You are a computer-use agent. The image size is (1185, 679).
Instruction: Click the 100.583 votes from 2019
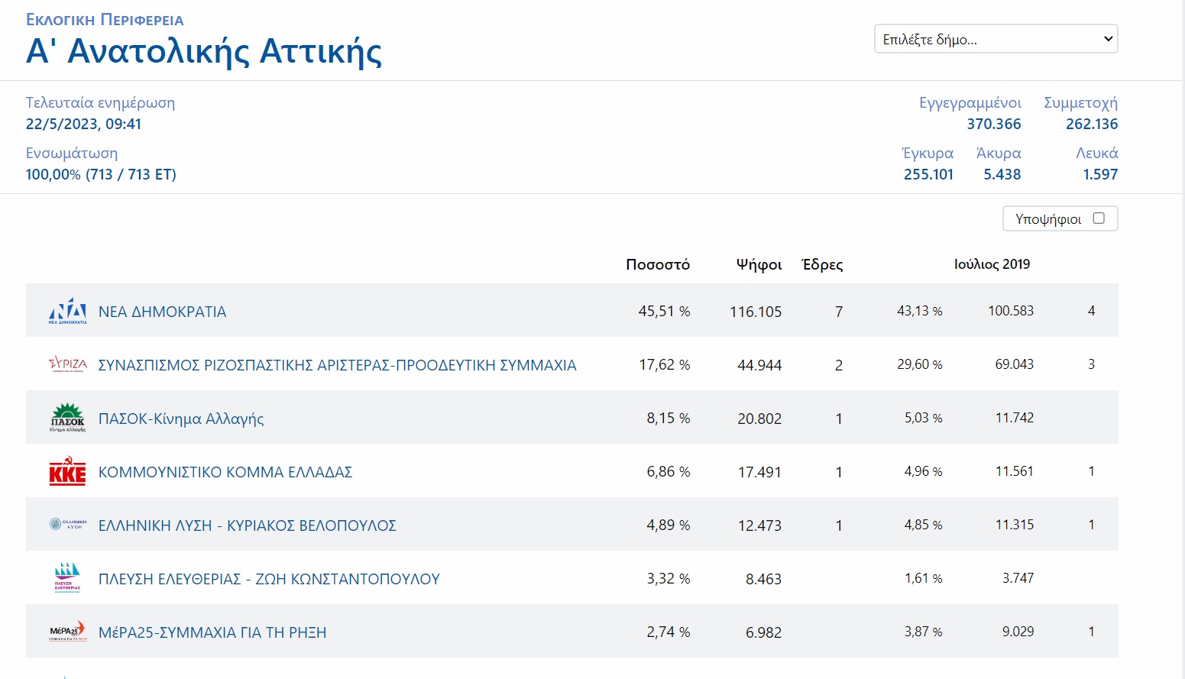[x=1011, y=311]
